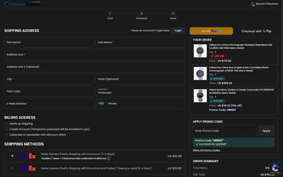Click the Total Items row label
The image size is (283, 177).
(200, 168)
